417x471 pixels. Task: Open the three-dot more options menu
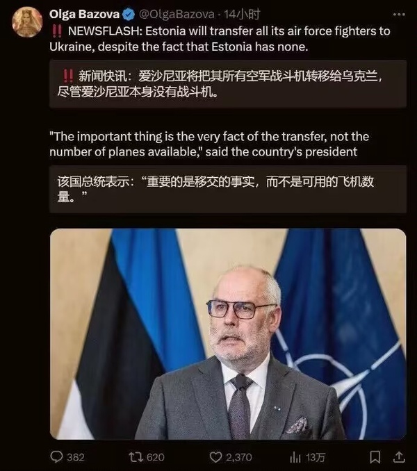(x=398, y=15)
